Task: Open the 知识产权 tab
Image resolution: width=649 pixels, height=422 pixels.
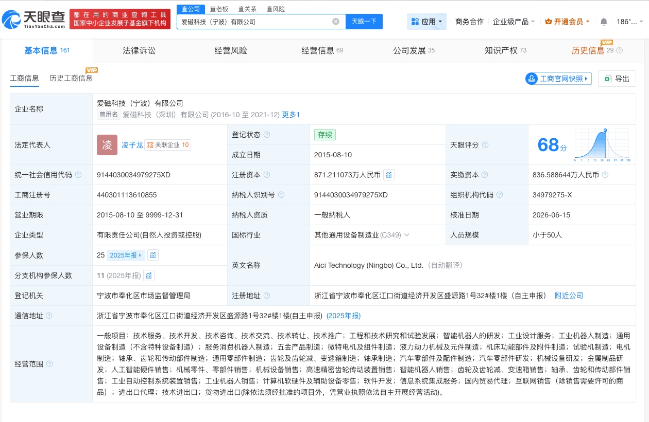Action: point(505,50)
